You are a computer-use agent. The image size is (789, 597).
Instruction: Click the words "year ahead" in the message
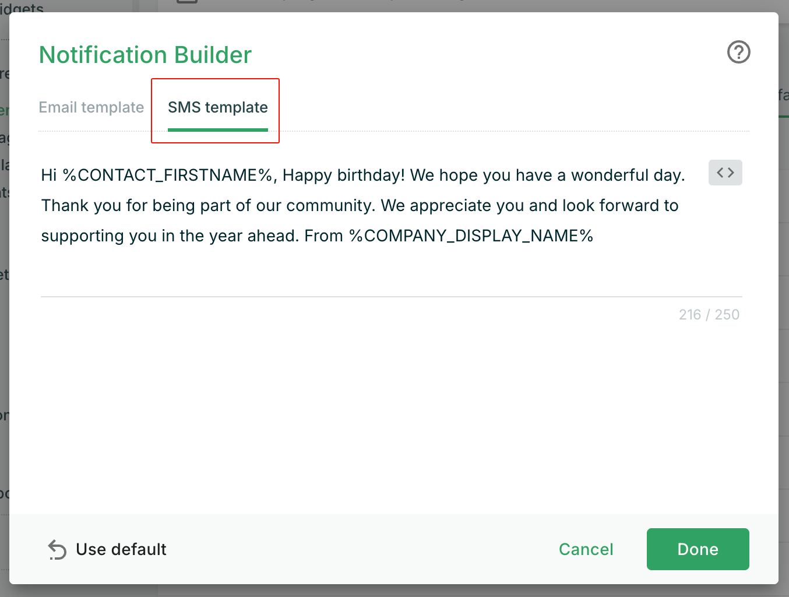pyautogui.click(x=253, y=236)
